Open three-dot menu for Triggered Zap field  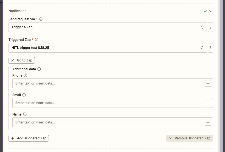pyautogui.click(x=210, y=48)
